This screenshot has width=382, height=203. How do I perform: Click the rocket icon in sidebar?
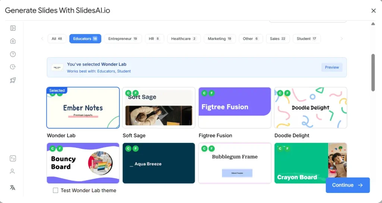(x=13, y=80)
